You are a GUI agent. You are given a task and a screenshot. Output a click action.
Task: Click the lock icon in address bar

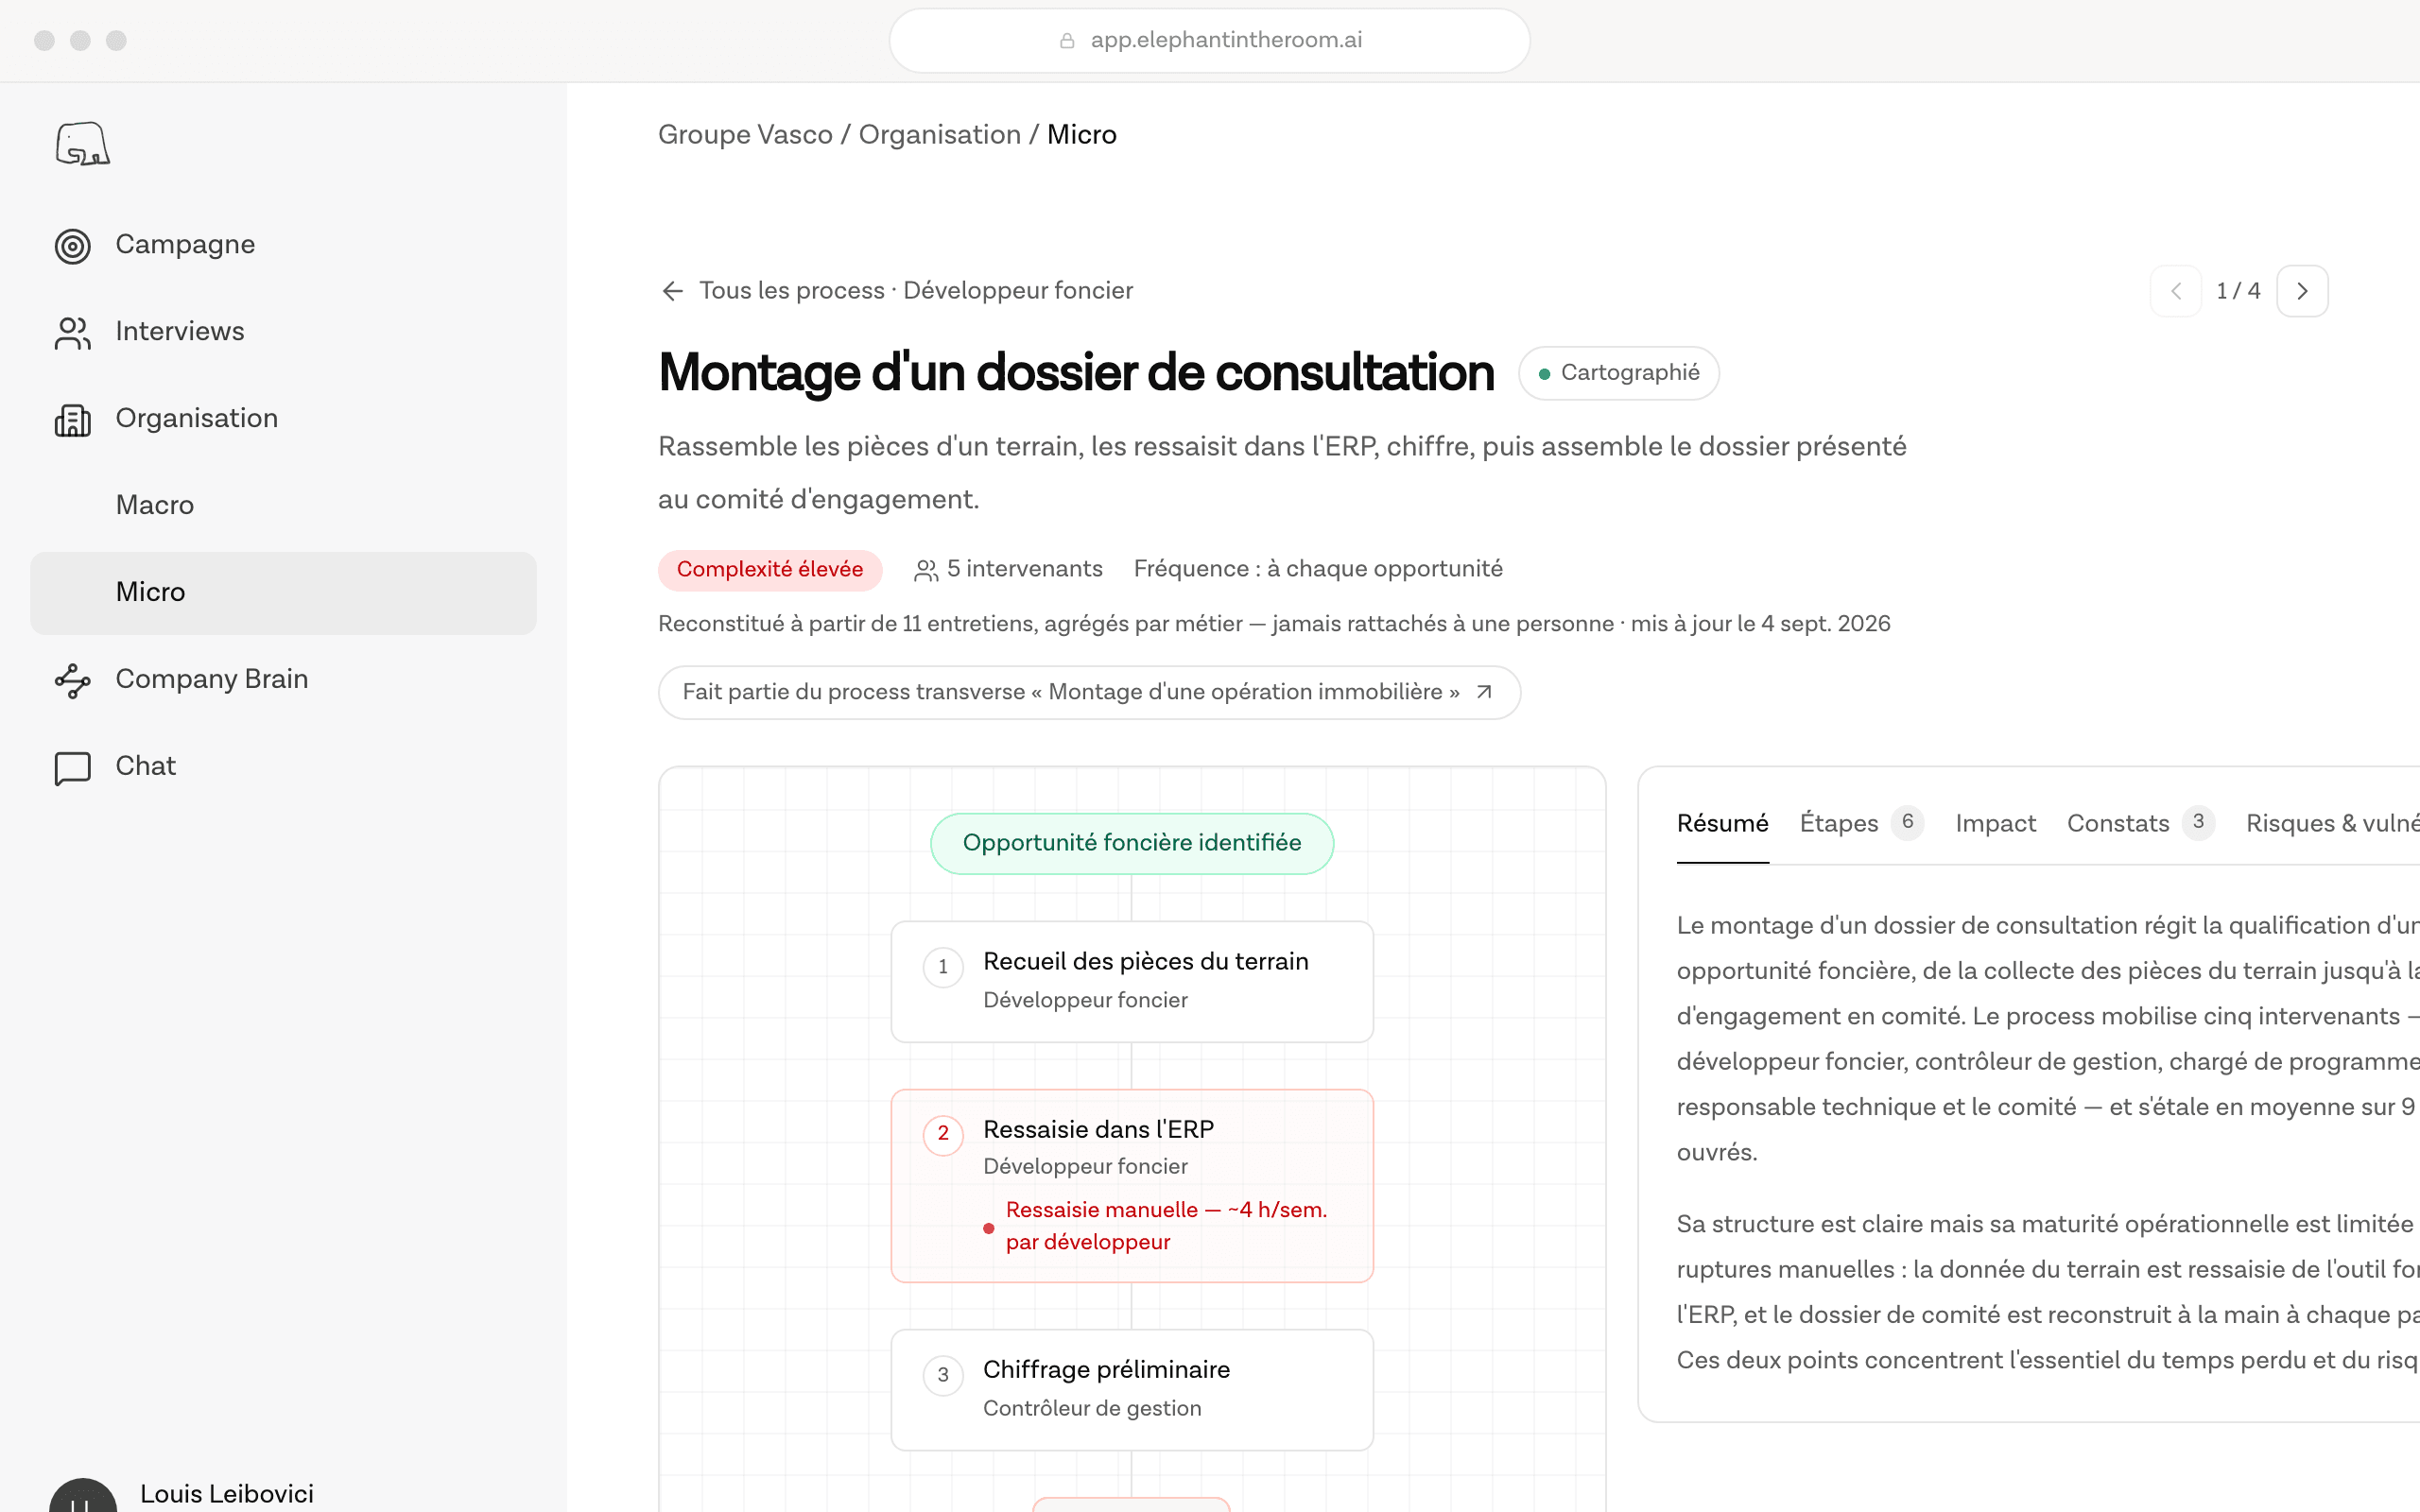[x=1067, y=41]
